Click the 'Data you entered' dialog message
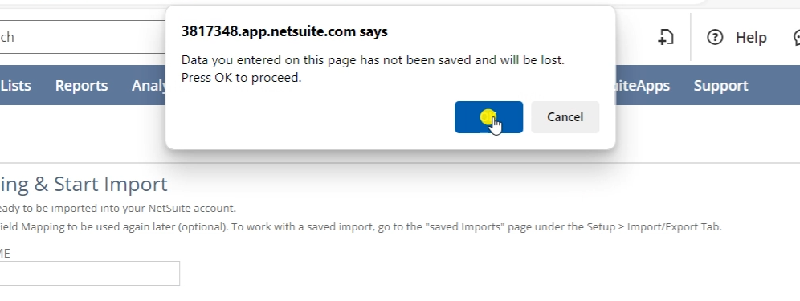 373,59
